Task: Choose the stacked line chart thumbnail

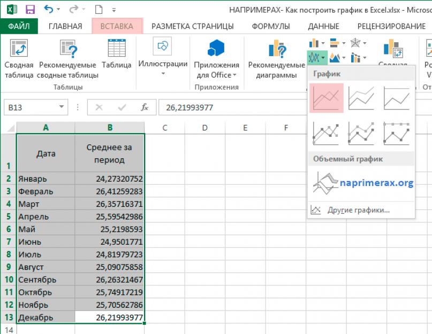Action: [x=361, y=98]
